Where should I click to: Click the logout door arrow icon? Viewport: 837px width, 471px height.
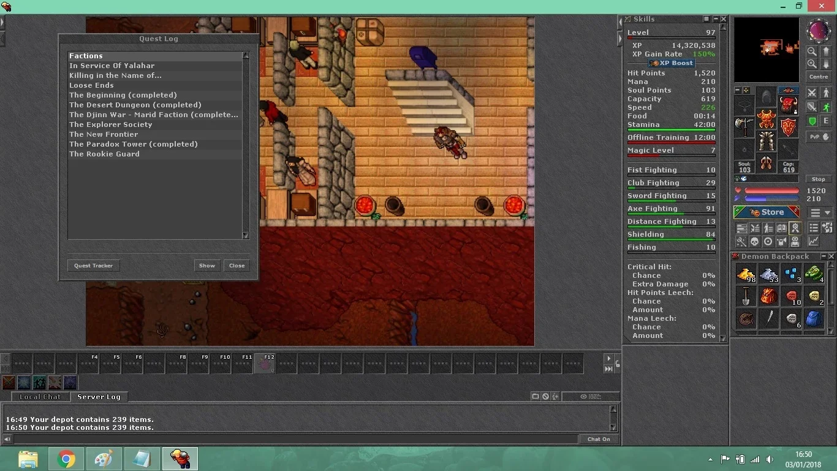pos(827,228)
